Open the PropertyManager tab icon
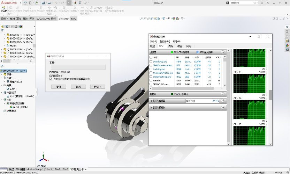This screenshot has width=290, height=174. point(7,27)
